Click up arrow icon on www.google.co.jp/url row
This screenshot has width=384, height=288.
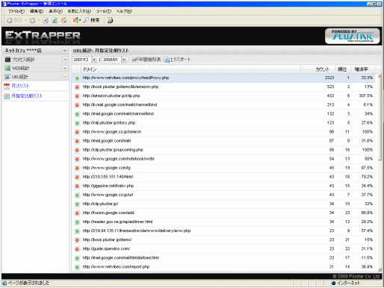(x=77, y=195)
